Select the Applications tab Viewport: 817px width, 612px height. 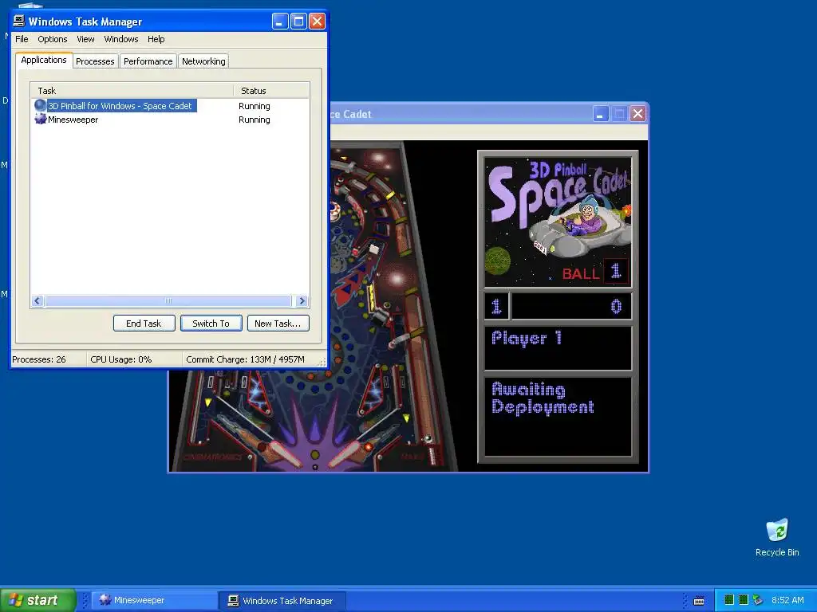pyautogui.click(x=44, y=60)
